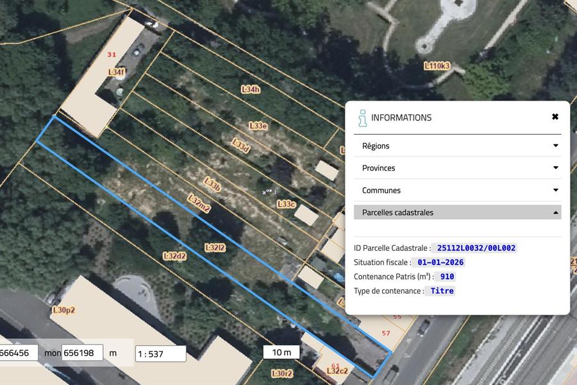Viewport: 577px width, 385px height.
Task: Focus the coordinate field showing 666456
Action: point(18,352)
